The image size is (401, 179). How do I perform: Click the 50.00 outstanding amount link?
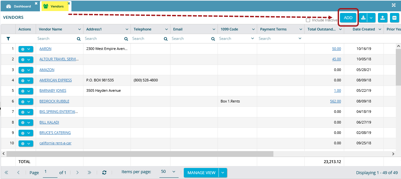tap(336, 49)
